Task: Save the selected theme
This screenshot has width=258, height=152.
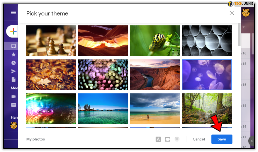Action: point(222,139)
